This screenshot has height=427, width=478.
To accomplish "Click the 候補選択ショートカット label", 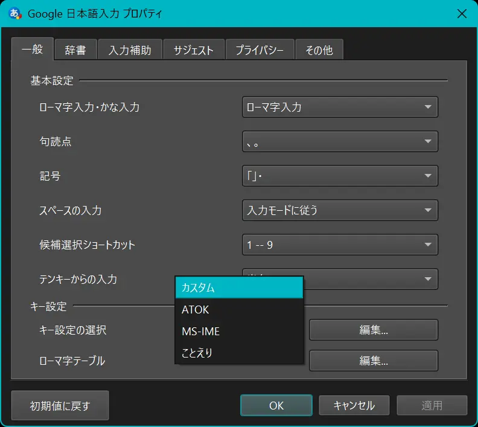I will (x=87, y=245).
